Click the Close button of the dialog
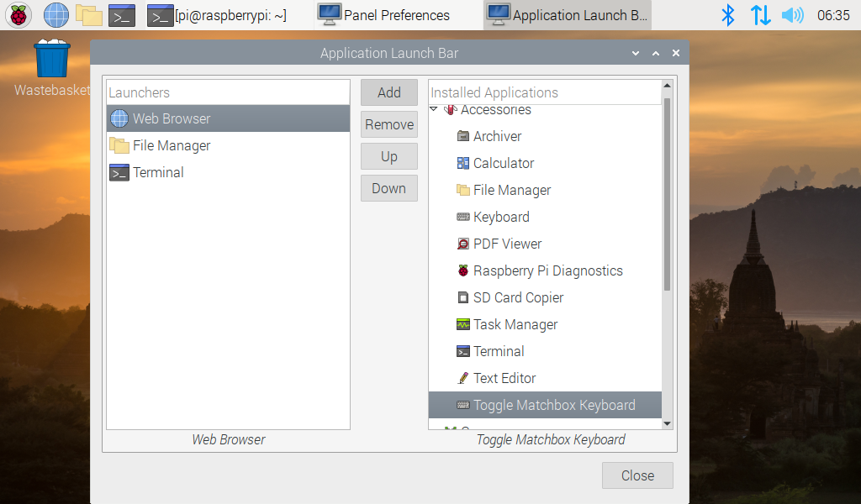Image resolution: width=861 pixels, height=504 pixels. click(637, 475)
